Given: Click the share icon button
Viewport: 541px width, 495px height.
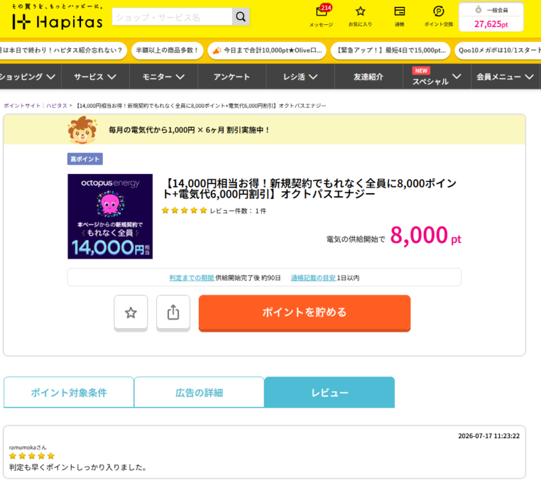Looking at the screenshot, I should tap(173, 313).
